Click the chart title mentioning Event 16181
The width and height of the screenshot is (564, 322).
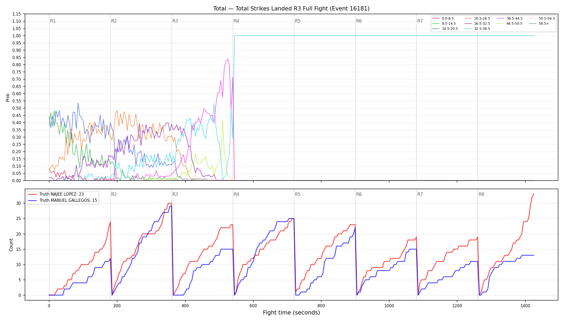pos(291,9)
